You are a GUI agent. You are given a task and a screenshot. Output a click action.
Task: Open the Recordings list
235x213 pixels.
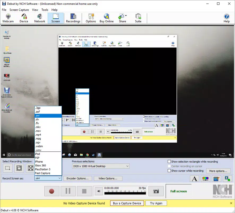pyautogui.click(x=73, y=18)
